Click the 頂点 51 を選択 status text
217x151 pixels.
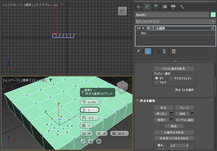point(184,90)
